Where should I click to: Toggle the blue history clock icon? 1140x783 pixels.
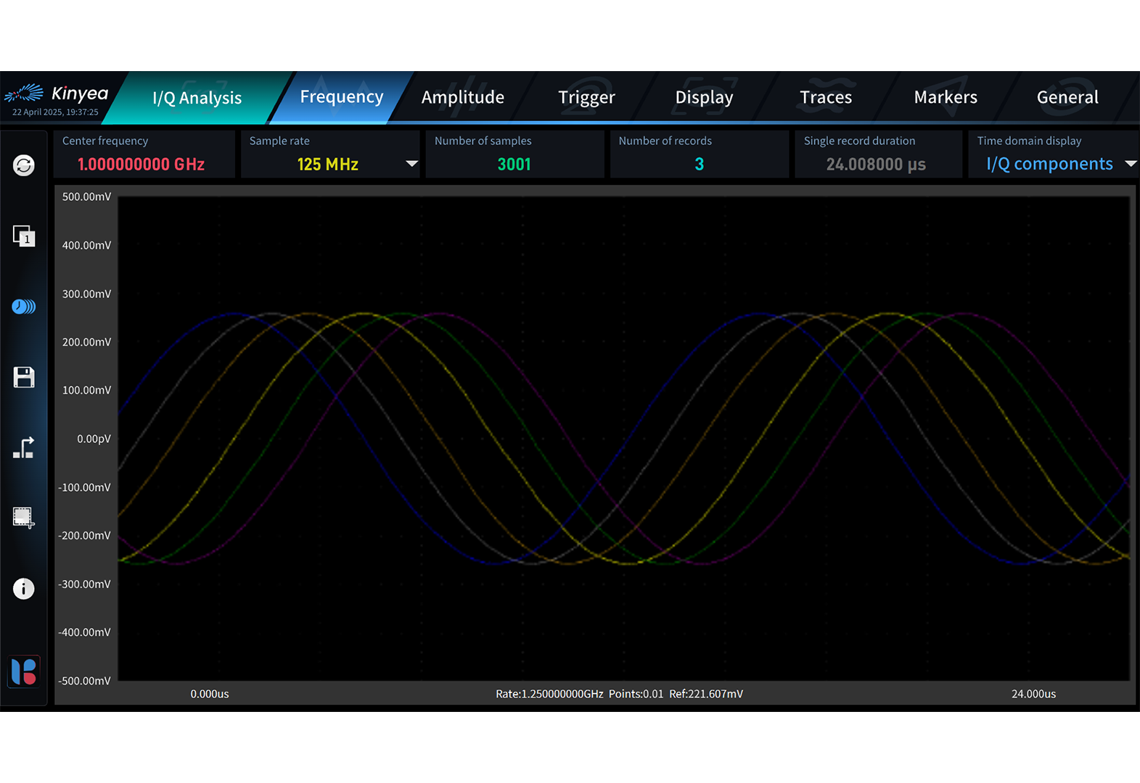(24, 307)
